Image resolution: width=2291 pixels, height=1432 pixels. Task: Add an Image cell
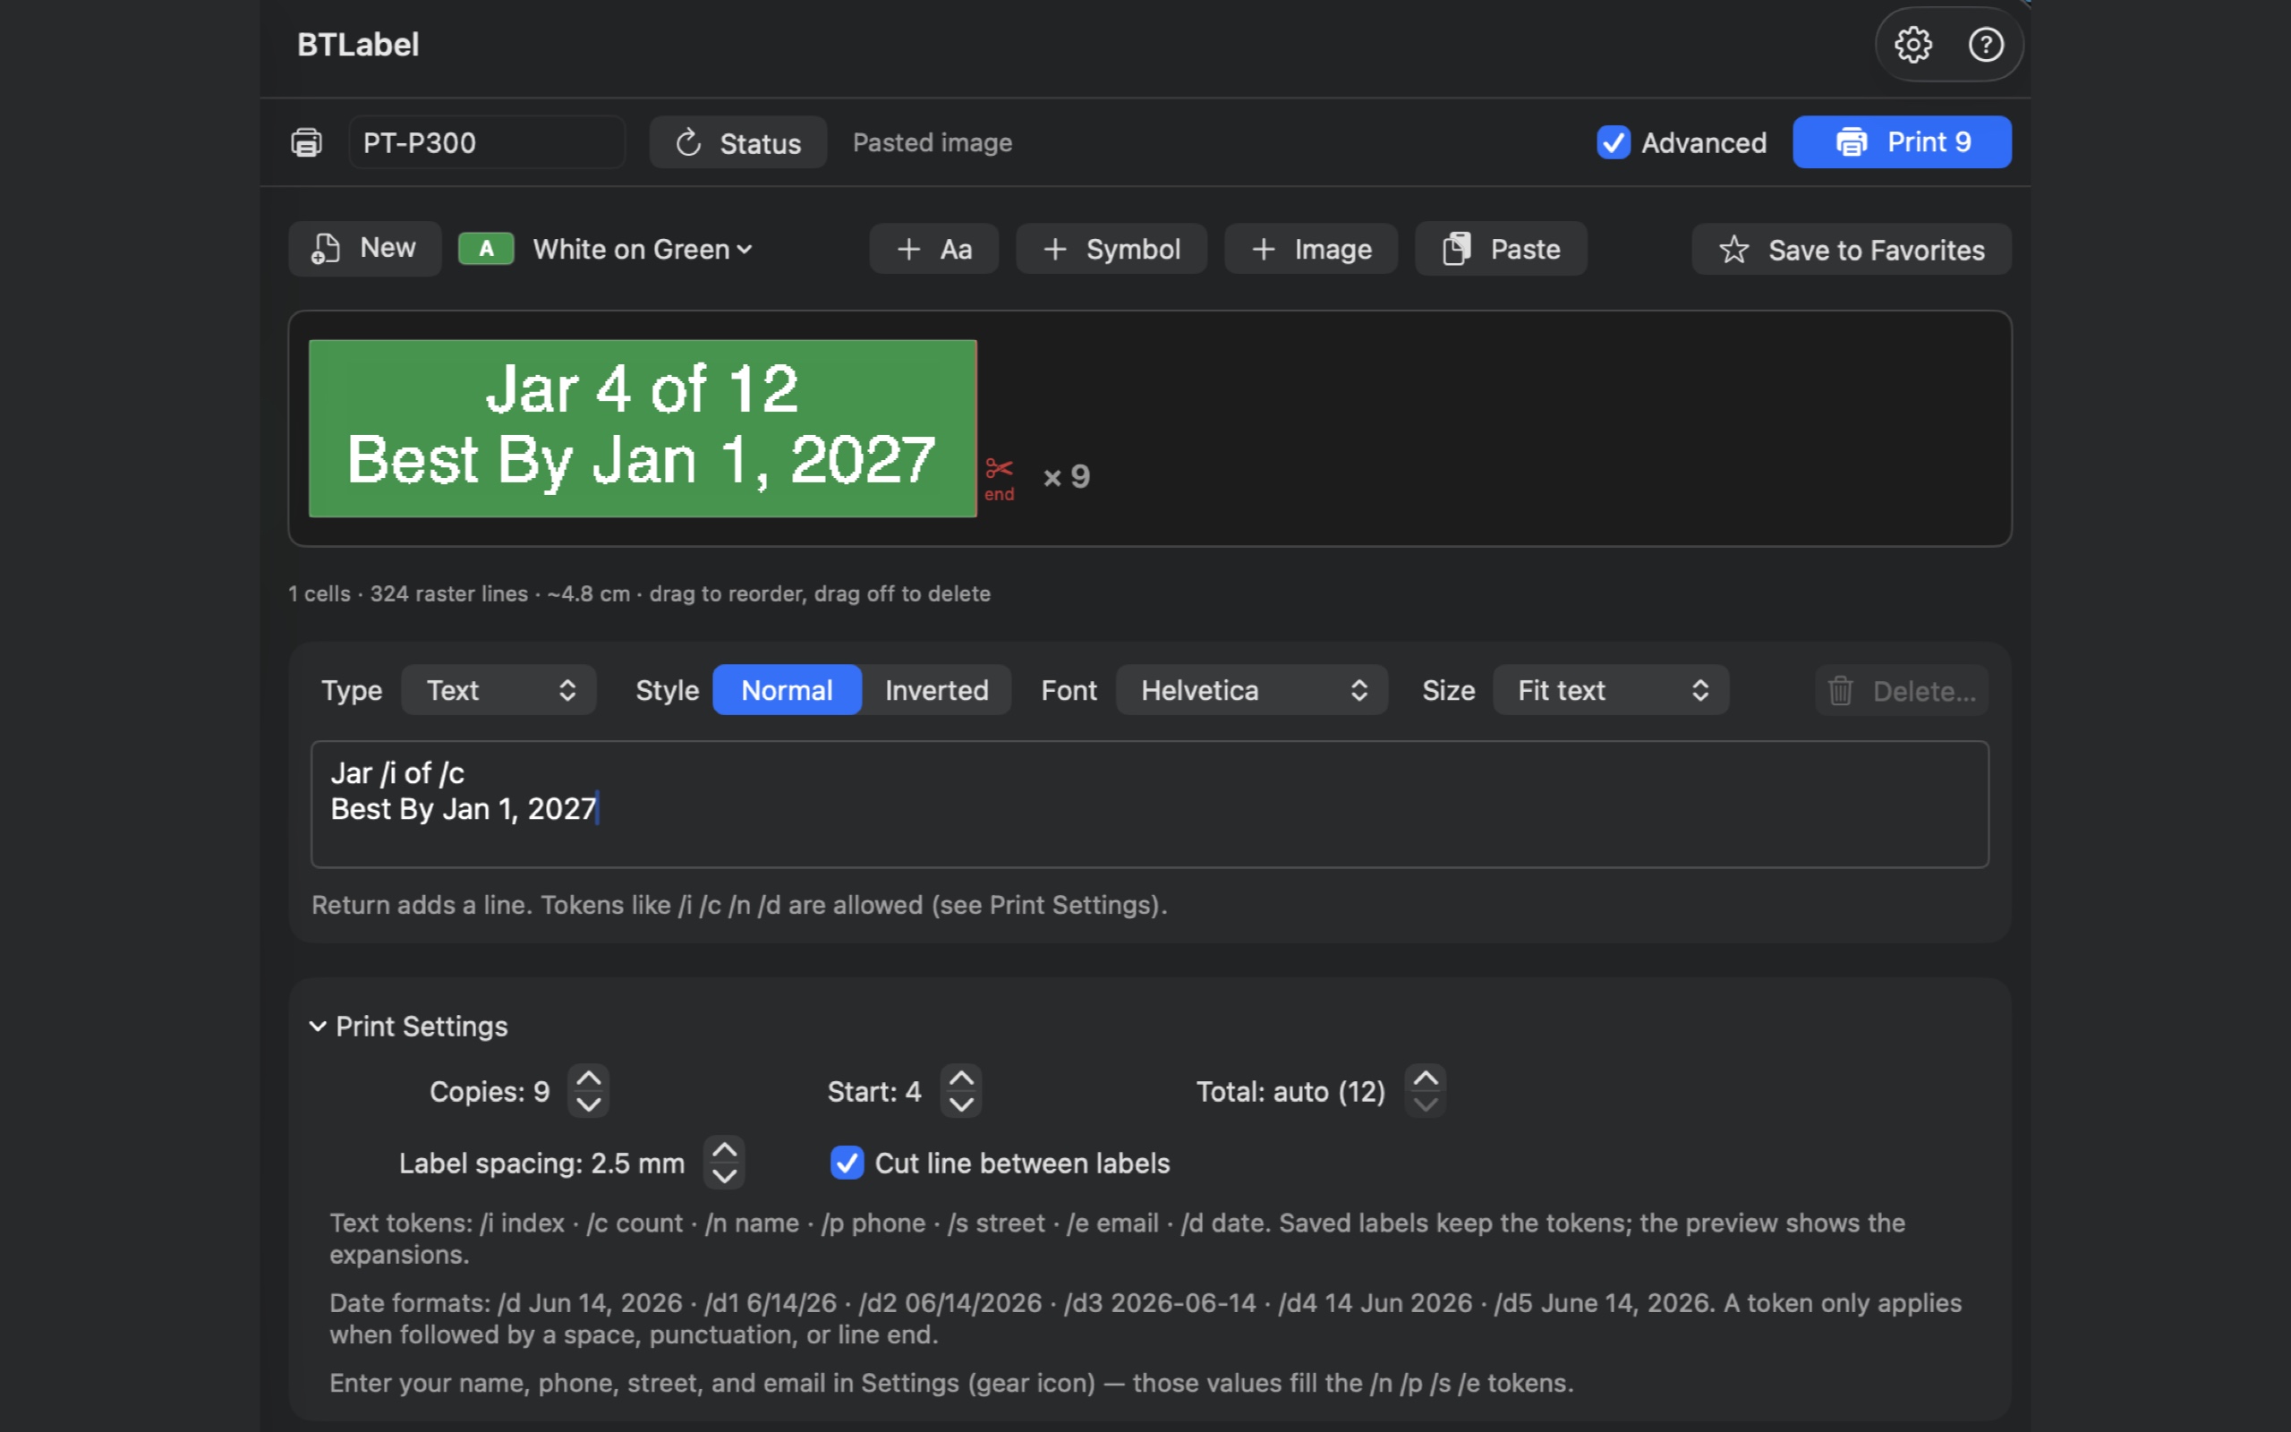1311,249
